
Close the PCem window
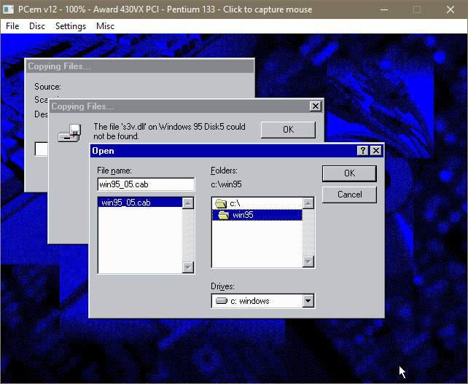click(x=451, y=9)
